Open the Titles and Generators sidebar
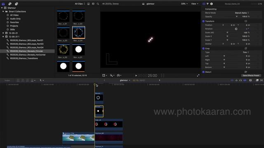264x148 pixels. [16, 4]
